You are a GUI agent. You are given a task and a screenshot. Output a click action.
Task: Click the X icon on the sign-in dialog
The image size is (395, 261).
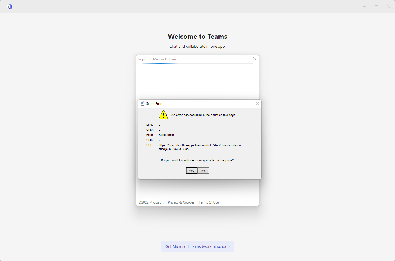(x=254, y=59)
